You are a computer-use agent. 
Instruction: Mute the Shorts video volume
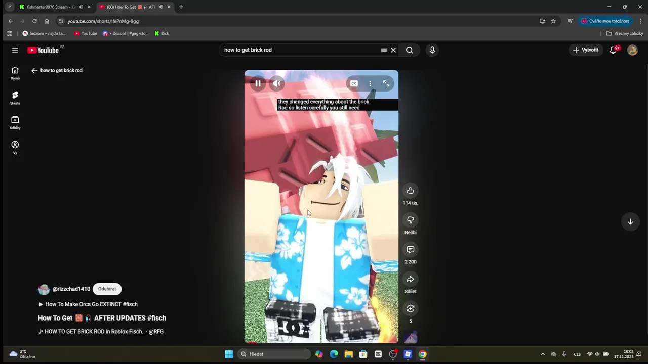pos(277,83)
